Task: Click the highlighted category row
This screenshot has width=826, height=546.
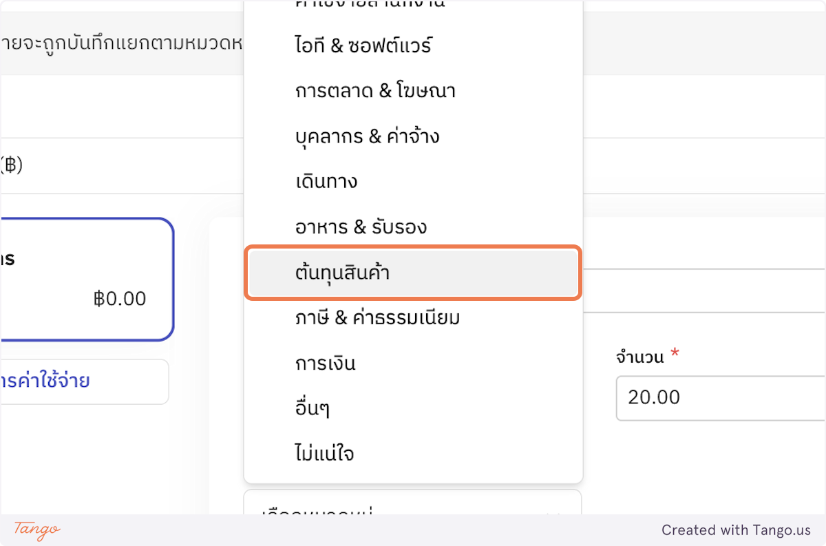Action: click(412, 273)
